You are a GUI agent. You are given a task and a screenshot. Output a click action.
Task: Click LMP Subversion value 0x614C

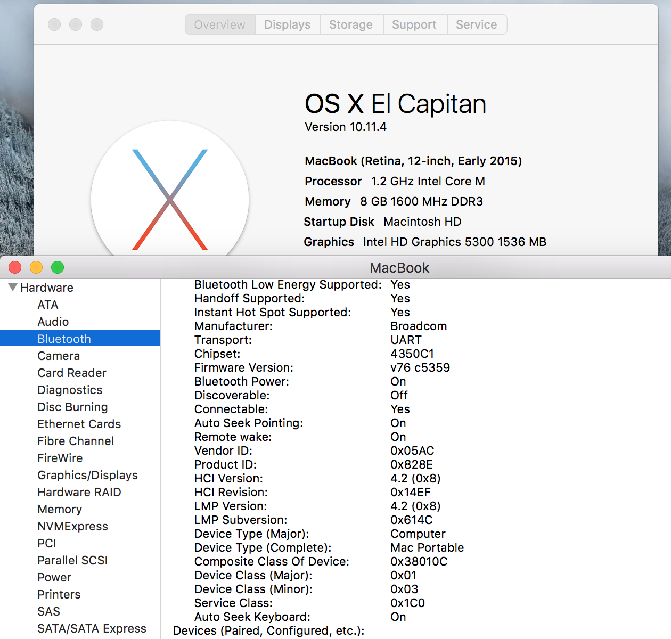(x=412, y=520)
